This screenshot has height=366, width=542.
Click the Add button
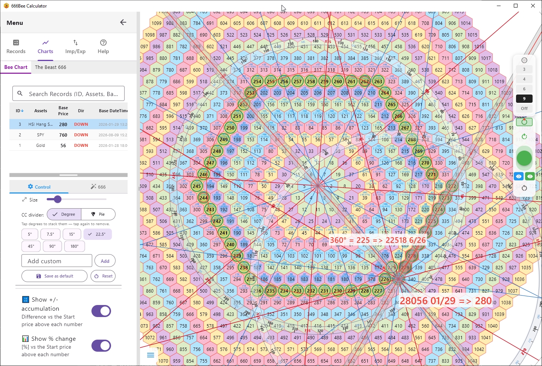coord(105,261)
